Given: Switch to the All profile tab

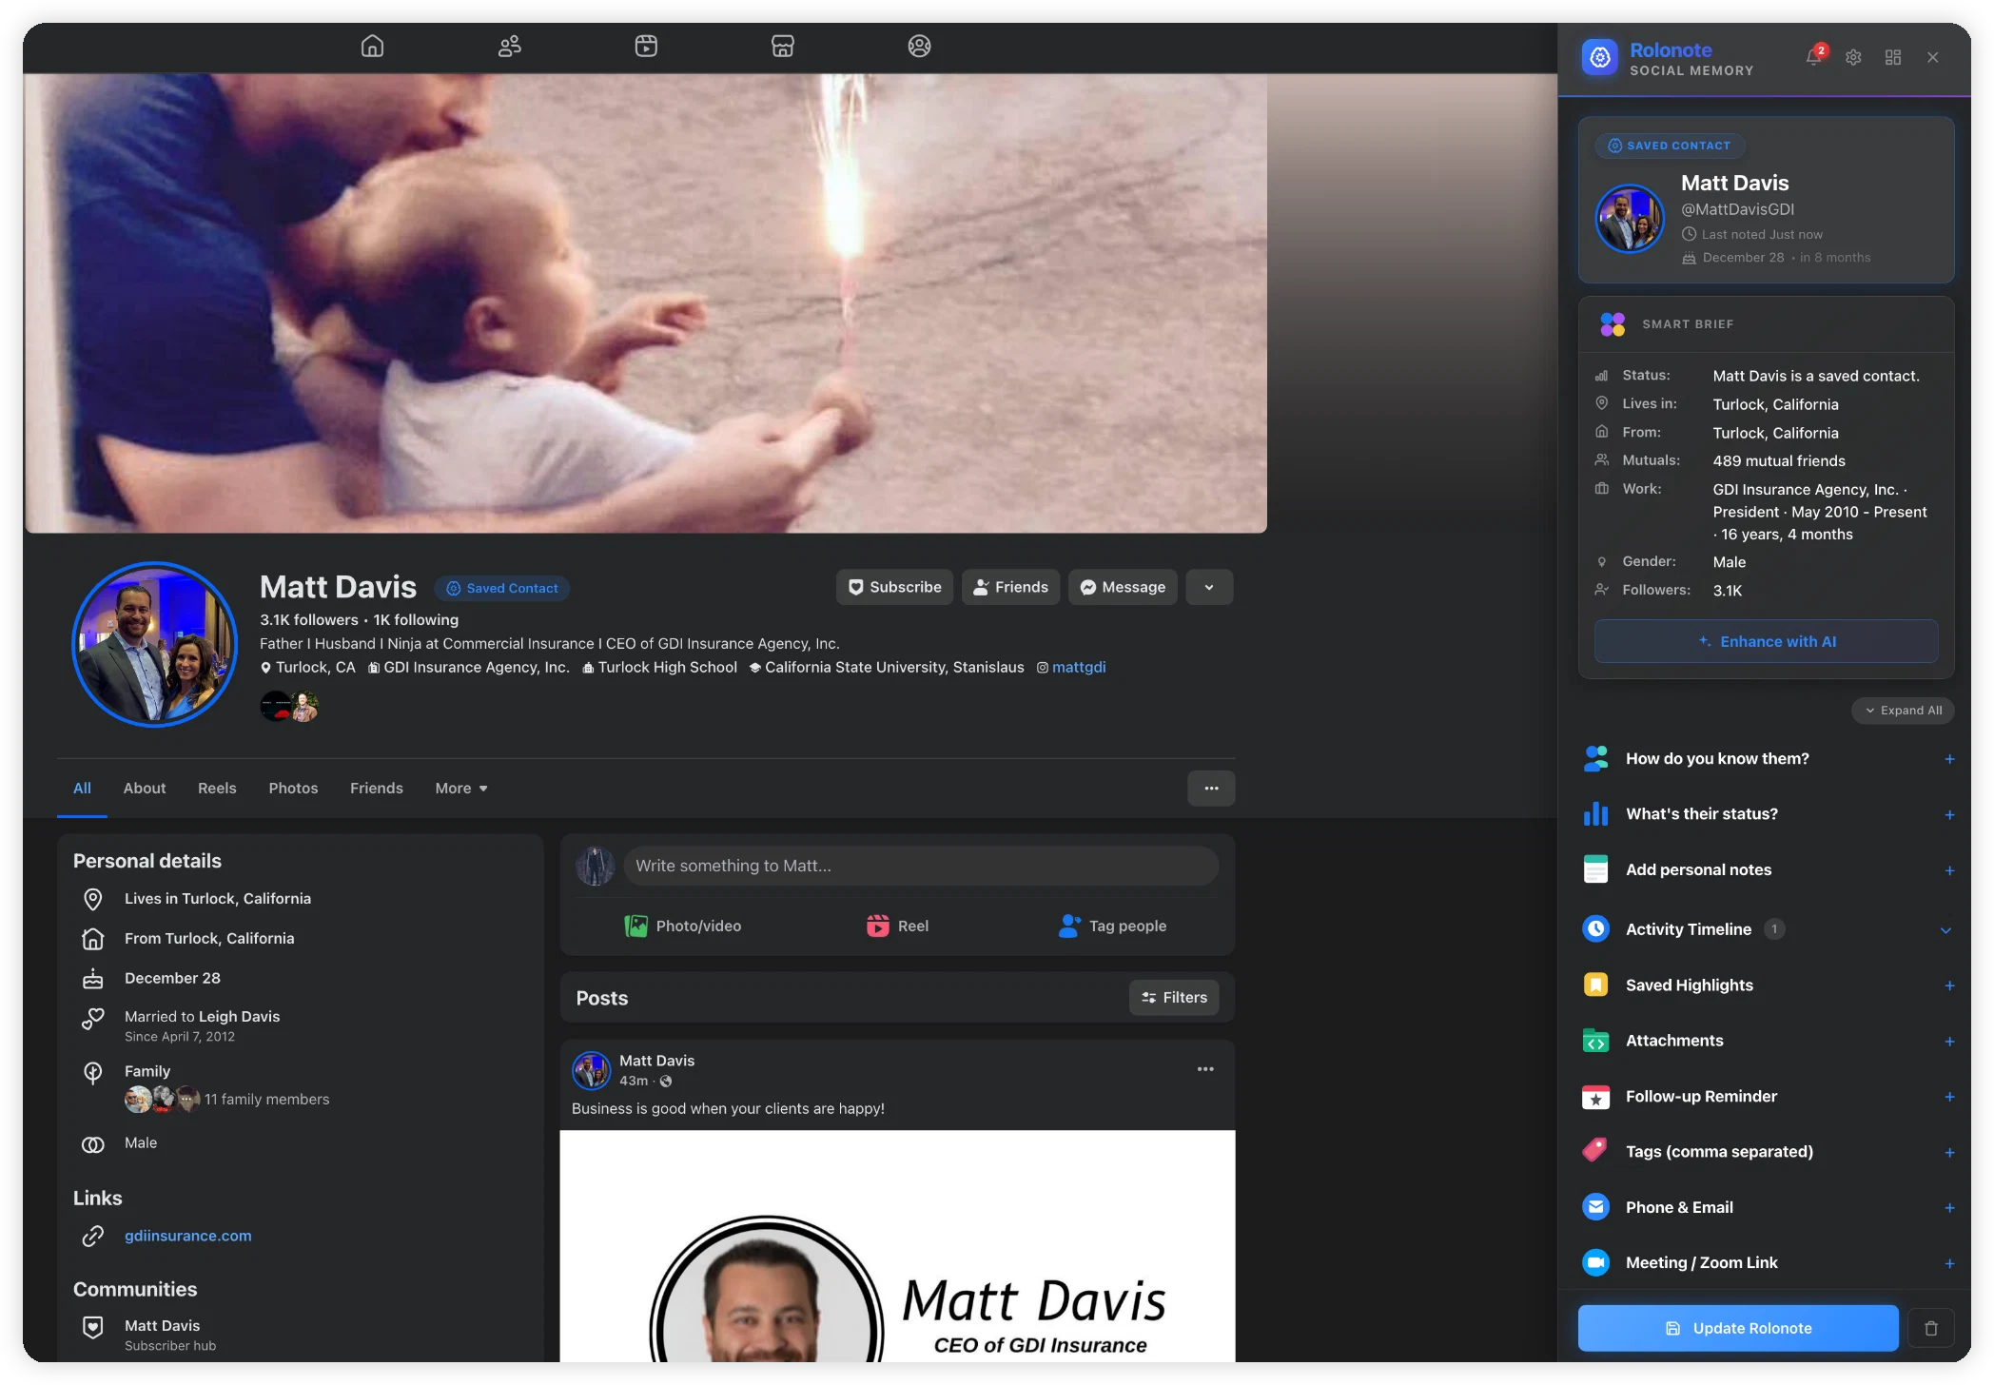Looking at the screenshot, I should click(x=82, y=789).
